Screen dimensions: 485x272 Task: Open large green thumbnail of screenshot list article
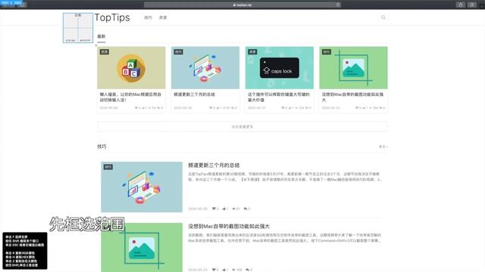pos(142,248)
